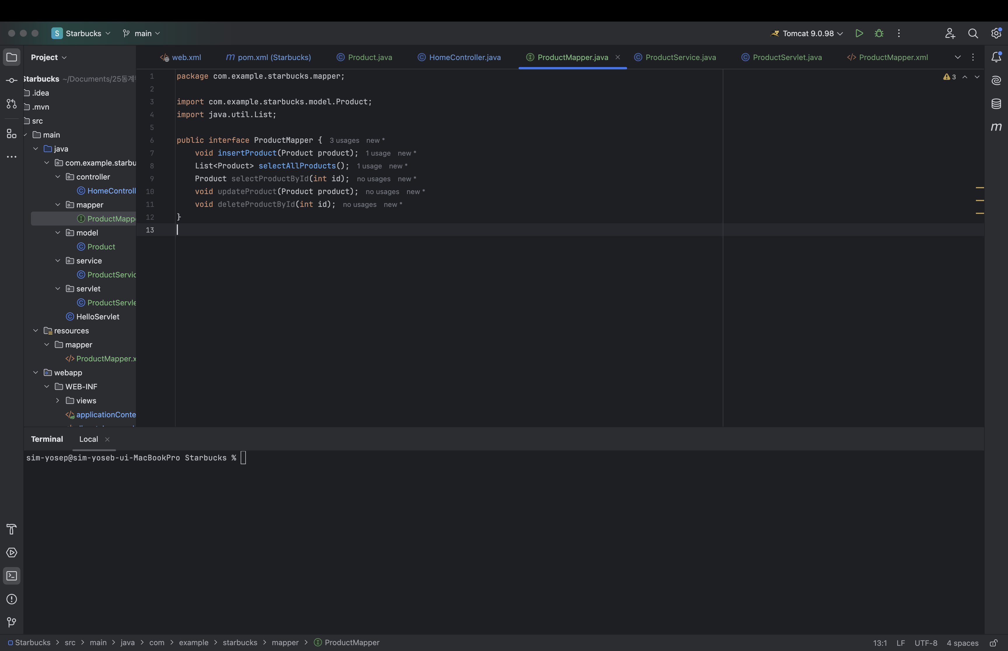Viewport: 1008px width, 651px height.
Task: Show hidden editor tabs chevron
Action: pyautogui.click(x=958, y=57)
